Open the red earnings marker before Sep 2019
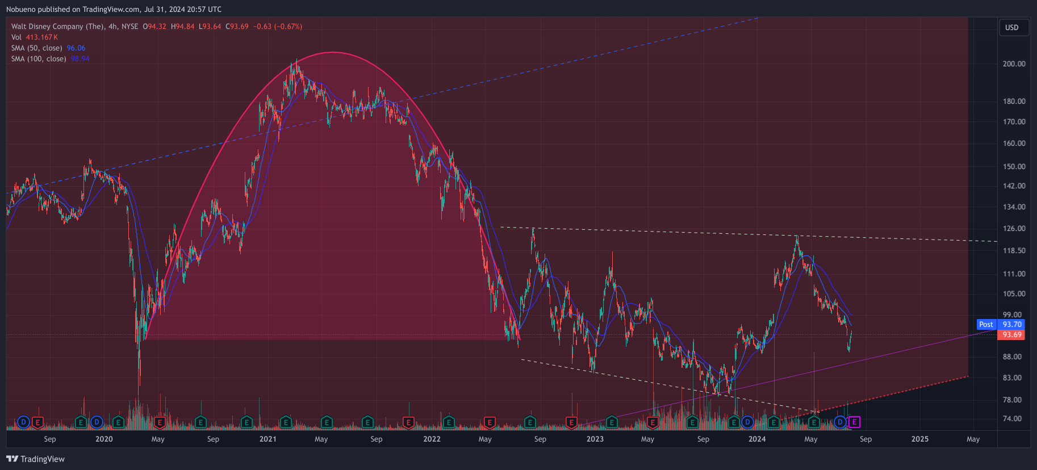The width and height of the screenshot is (1037, 470). (x=37, y=422)
